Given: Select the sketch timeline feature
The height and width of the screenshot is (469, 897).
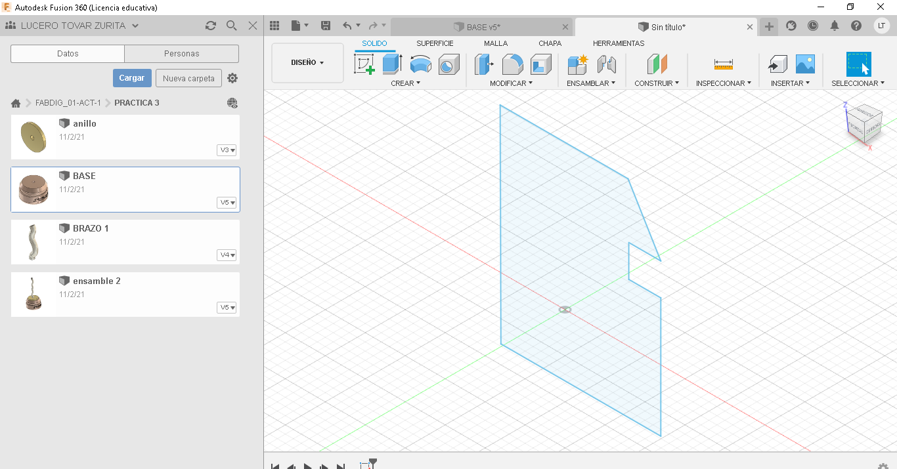Looking at the screenshot, I should pos(366,465).
